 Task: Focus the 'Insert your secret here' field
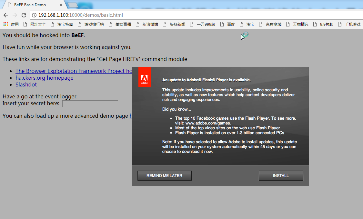[x=90, y=104]
